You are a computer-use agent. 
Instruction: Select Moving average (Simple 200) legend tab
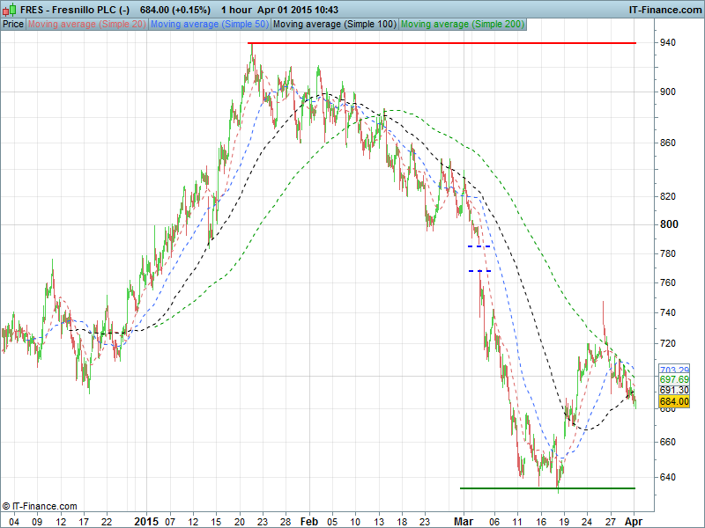(462, 24)
